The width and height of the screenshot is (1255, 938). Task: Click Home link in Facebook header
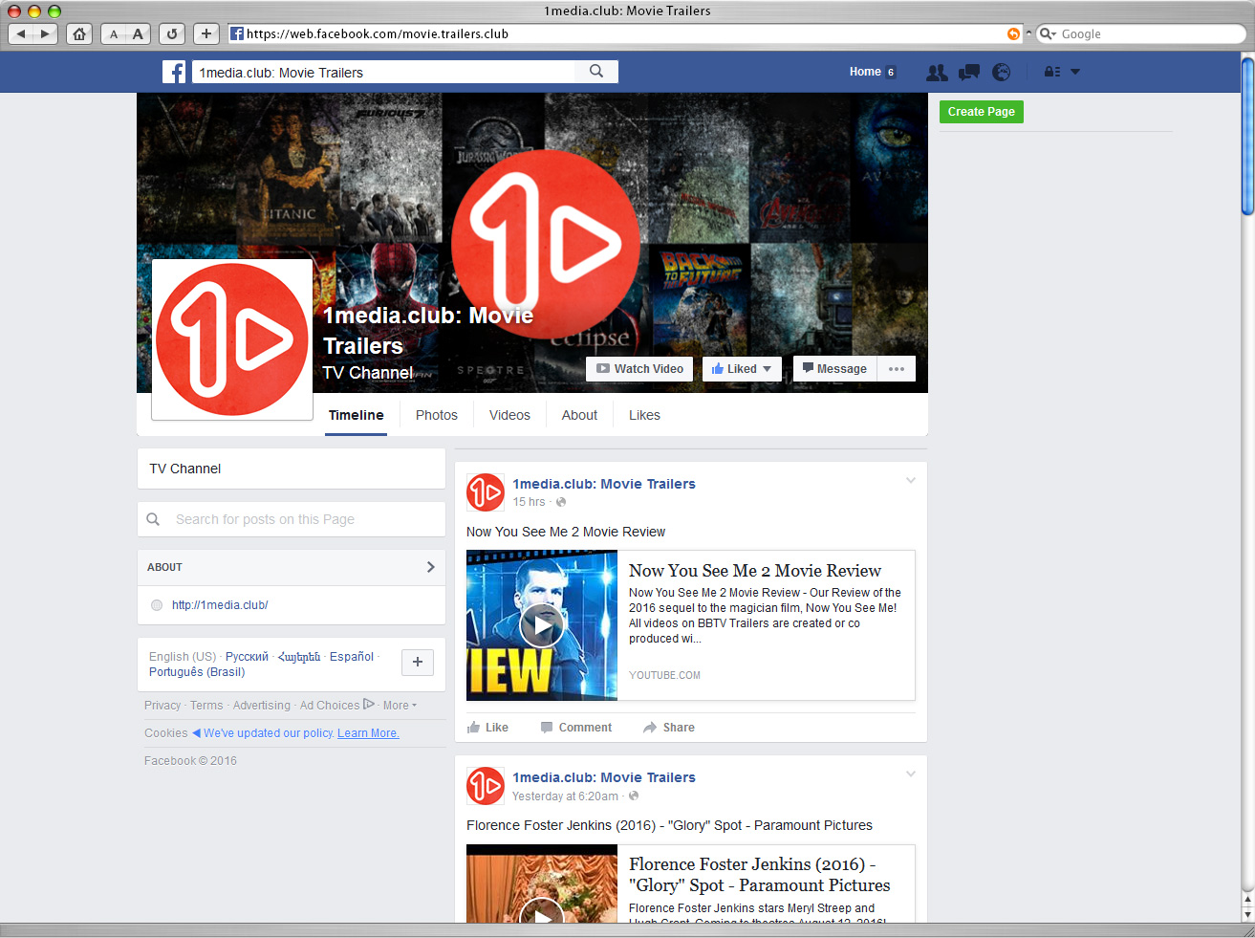(x=865, y=72)
